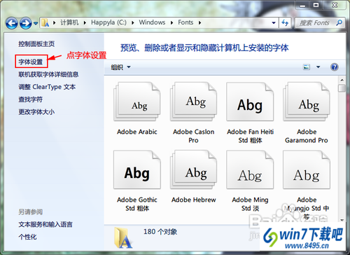The width and height of the screenshot is (350, 255).
Task: Select Windows in the breadcrumb path
Action: click(152, 22)
